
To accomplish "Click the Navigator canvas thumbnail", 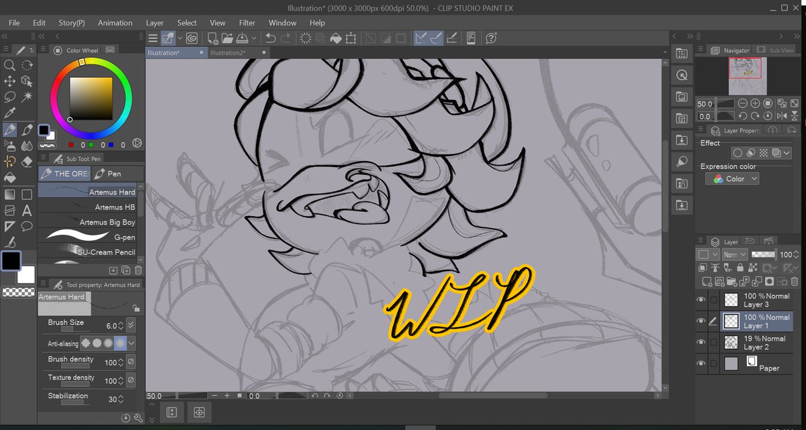I will click(747, 75).
